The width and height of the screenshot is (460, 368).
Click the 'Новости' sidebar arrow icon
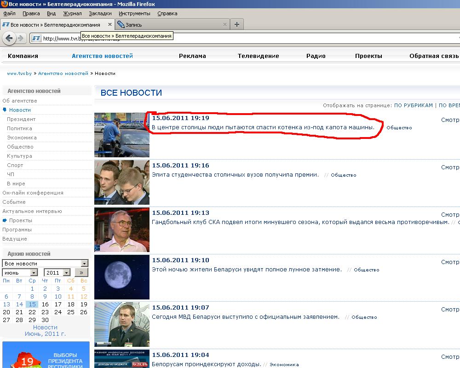5,109
